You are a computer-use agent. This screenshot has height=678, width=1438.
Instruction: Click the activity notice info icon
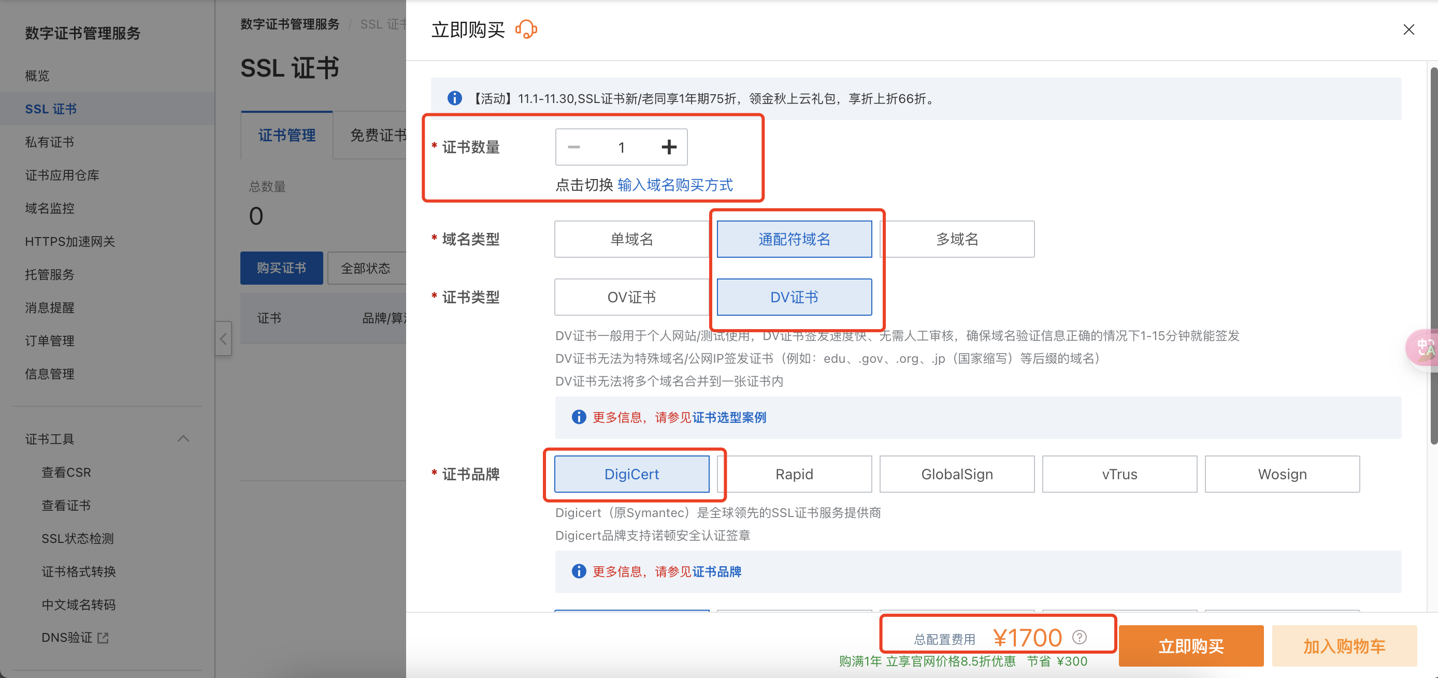(454, 99)
